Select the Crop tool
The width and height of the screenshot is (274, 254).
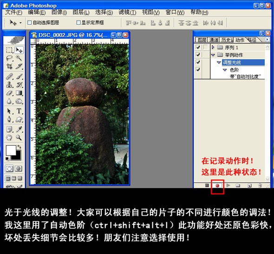tap(9, 66)
